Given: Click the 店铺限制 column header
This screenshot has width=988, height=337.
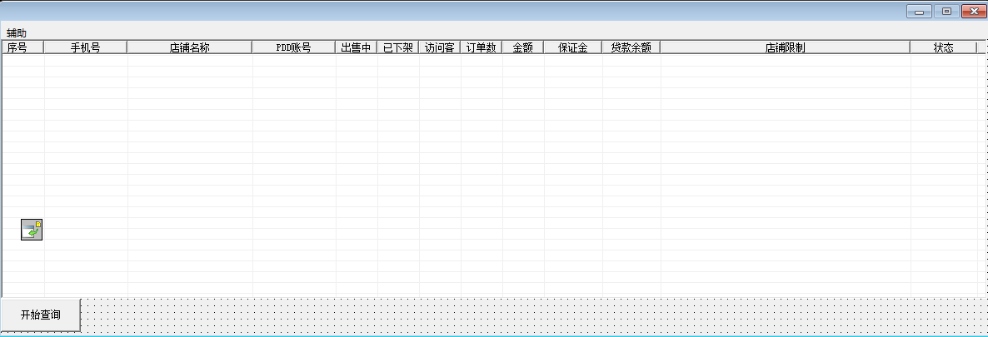Looking at the screenshot, I should tap(785, 47).
